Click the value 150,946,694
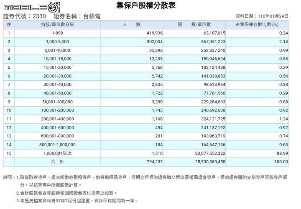 coord(213,59)
